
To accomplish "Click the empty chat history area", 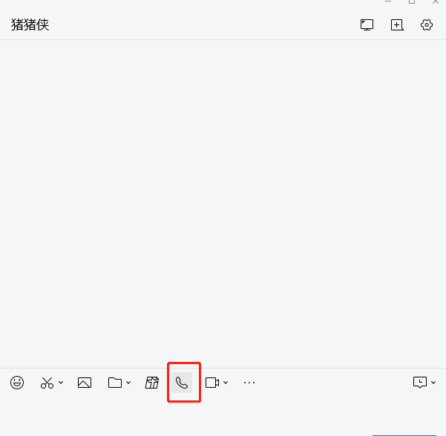I will tap(223, 203).
